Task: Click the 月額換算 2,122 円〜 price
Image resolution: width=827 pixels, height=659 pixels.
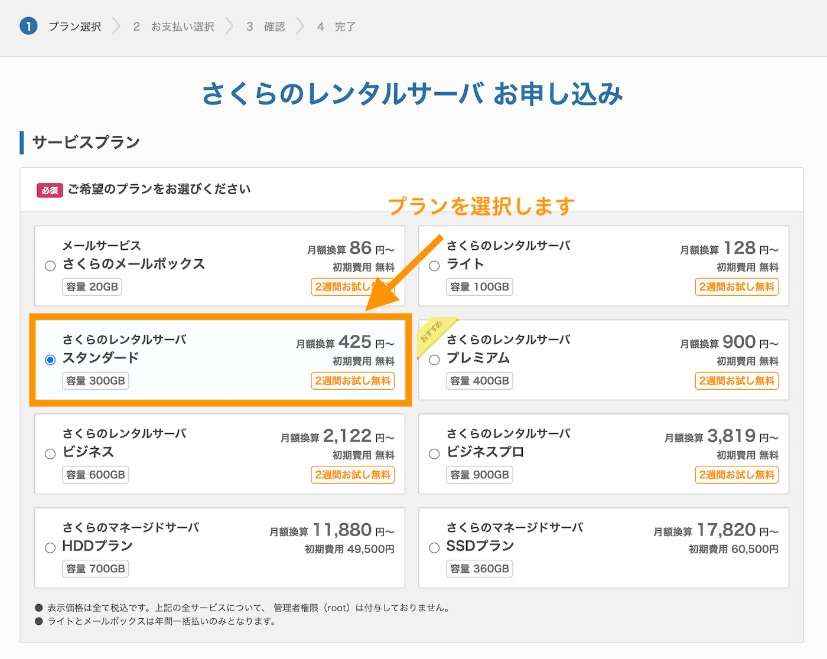Action: [338, 436]
